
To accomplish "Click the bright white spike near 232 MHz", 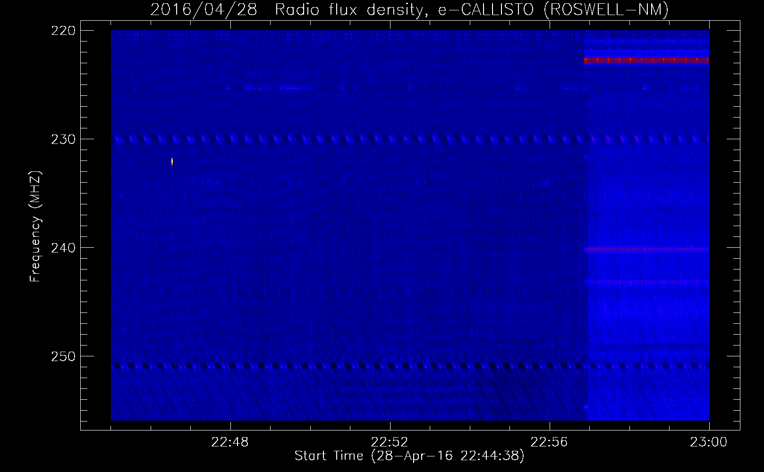I will [172, 162].
